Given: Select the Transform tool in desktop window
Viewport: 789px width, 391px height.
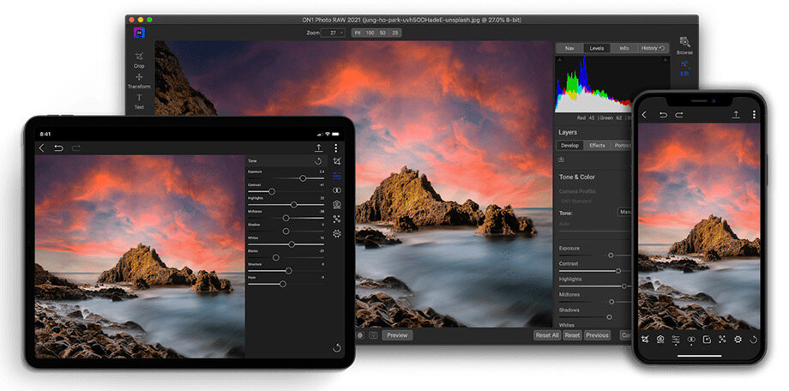Looking at the screenshot, I should [139, 81].
